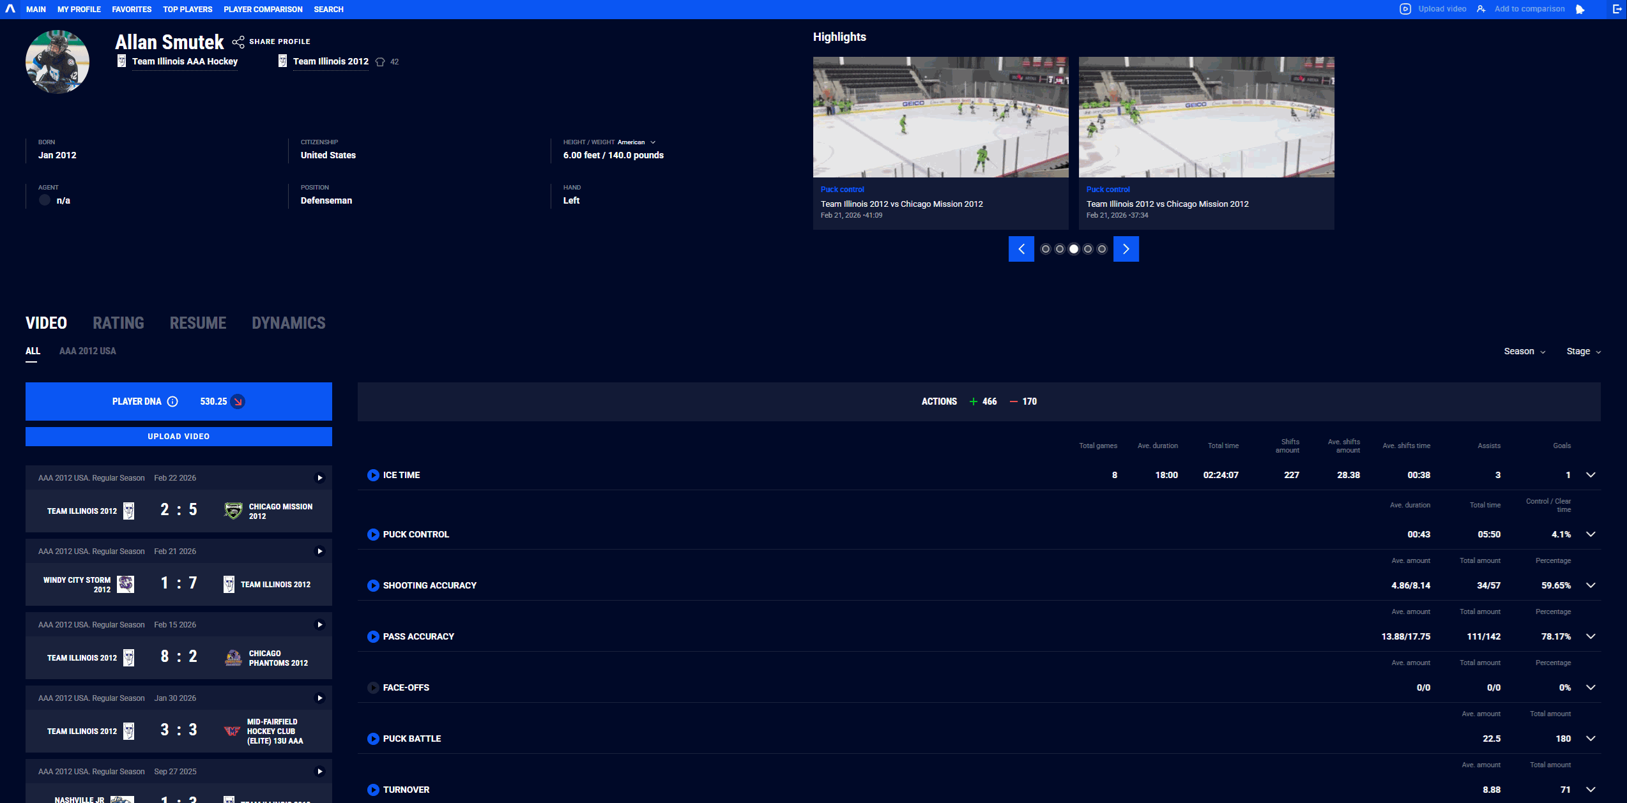Change the American height/weight units dropdown

[636, 142]
